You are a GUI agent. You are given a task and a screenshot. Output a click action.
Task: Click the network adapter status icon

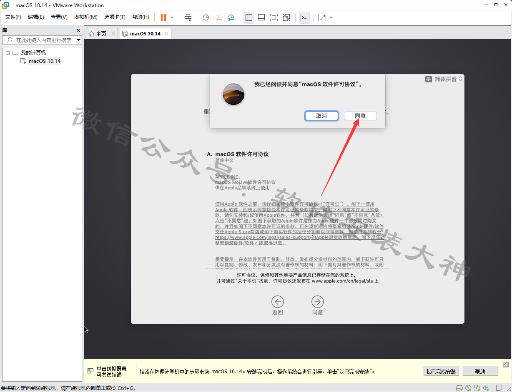point(477,388)
